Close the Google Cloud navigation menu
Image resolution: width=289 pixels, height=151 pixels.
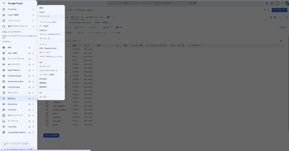coord(4,3)
